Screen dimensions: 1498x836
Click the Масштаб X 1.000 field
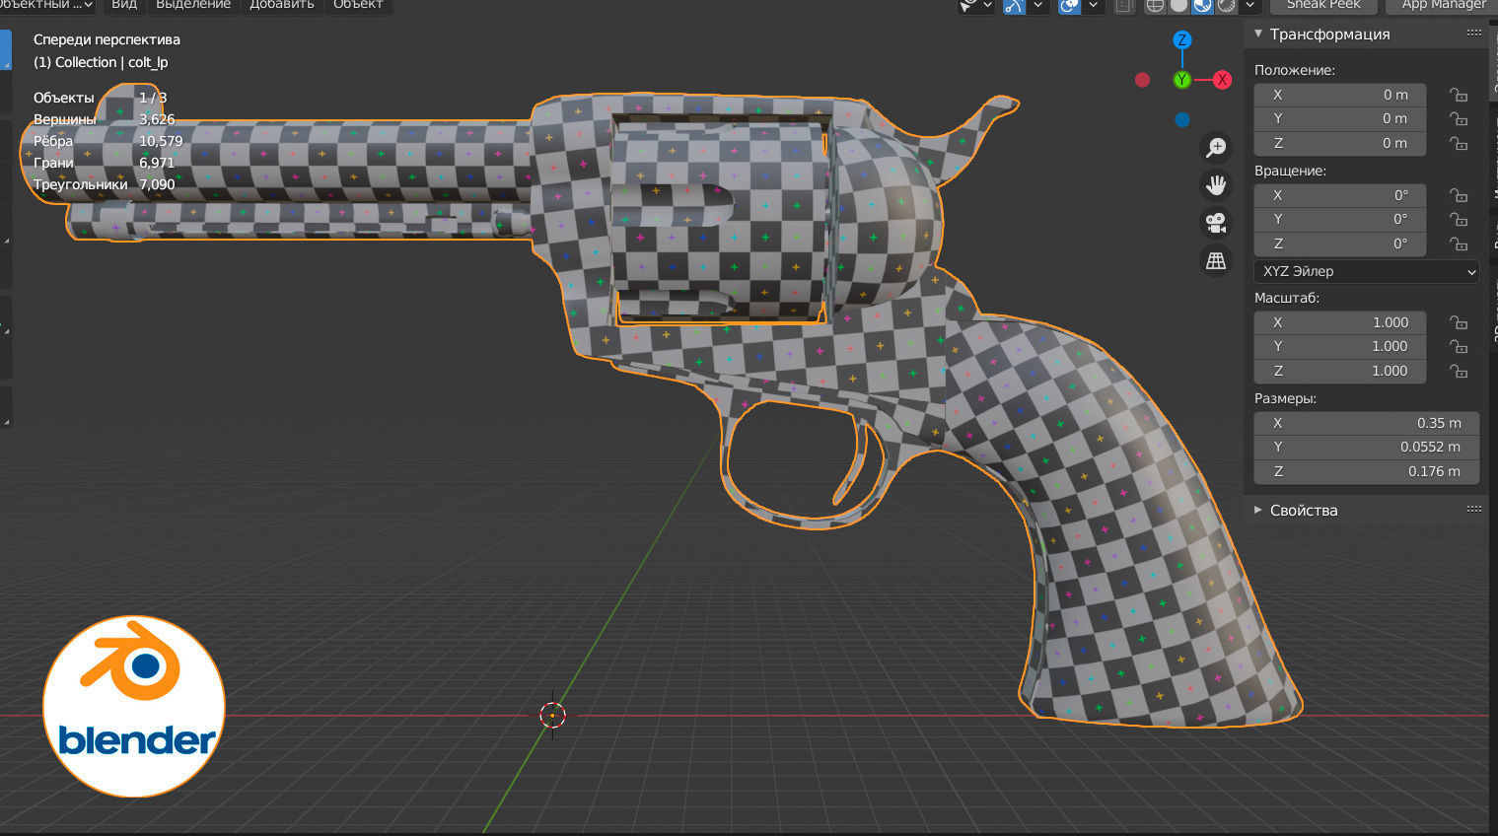click(x=1339, y=322)
